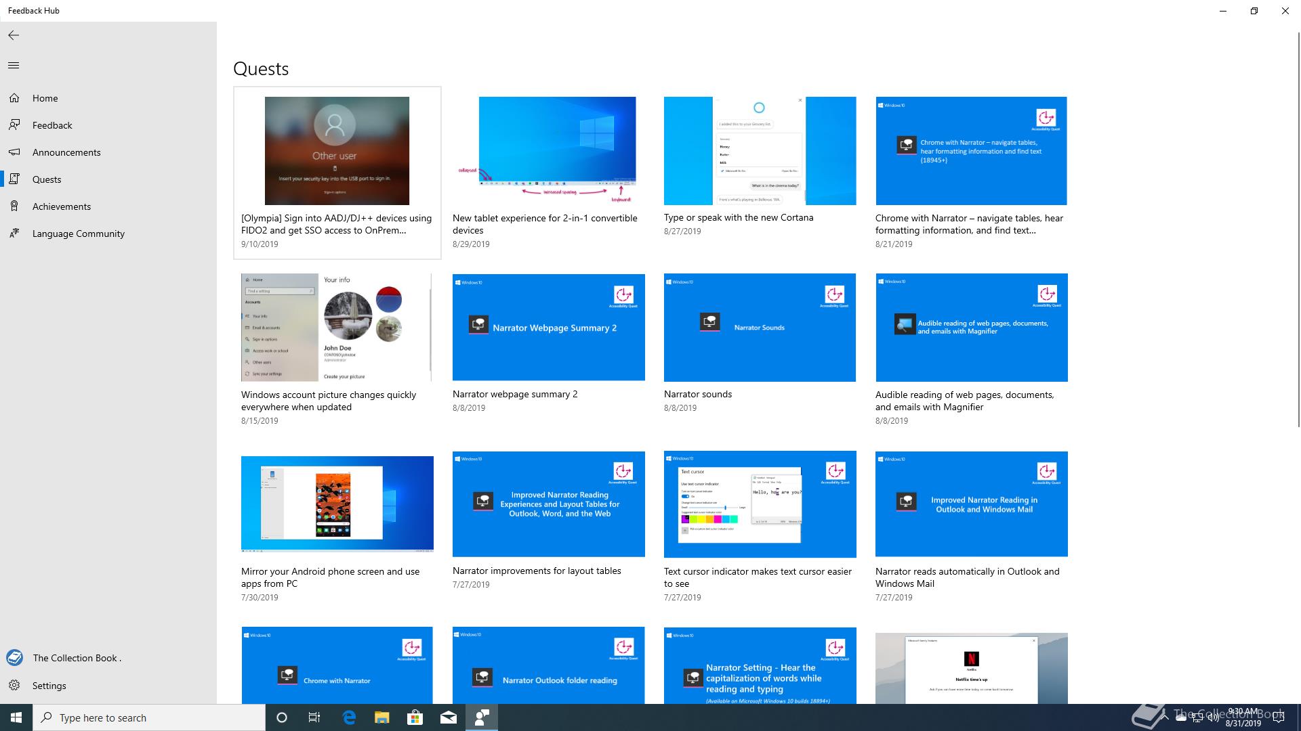The image size is (1301, 731).
Task: Click 'Mirror your Android phone screen' title
Action: (331, 577)
